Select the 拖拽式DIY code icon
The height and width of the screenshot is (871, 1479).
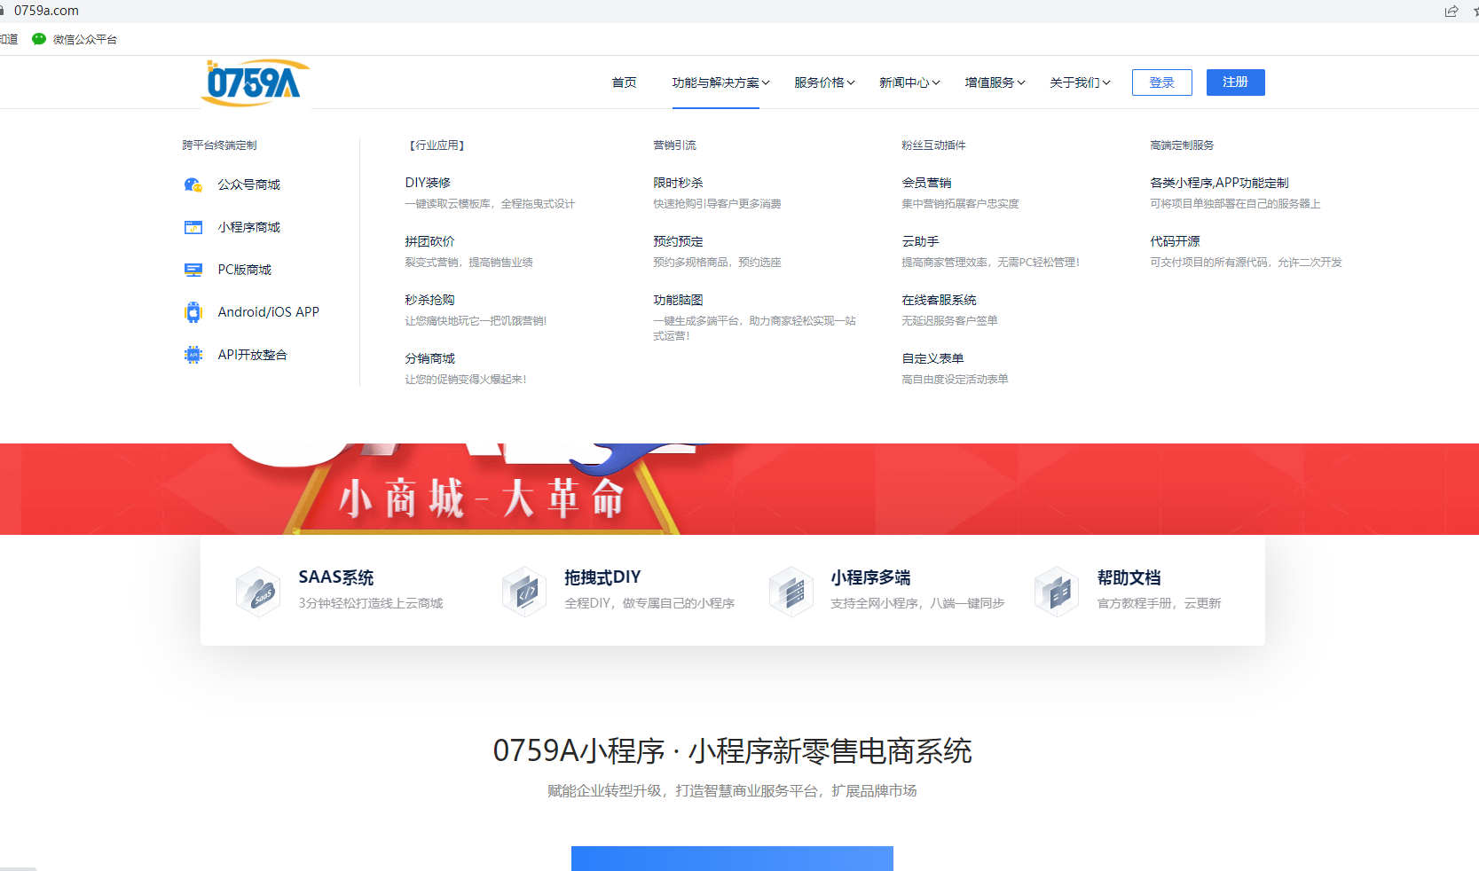524,591
